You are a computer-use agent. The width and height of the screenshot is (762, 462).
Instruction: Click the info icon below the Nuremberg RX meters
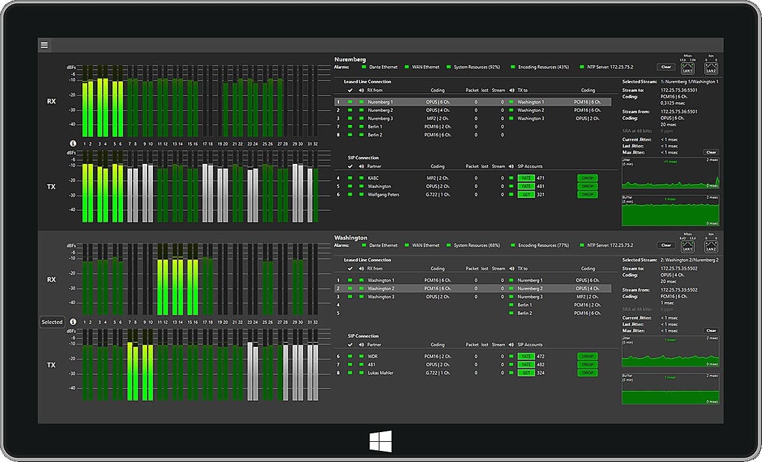click(72, 143)
